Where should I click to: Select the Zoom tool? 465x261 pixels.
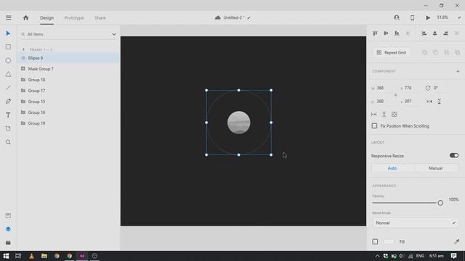coord(8,142)
